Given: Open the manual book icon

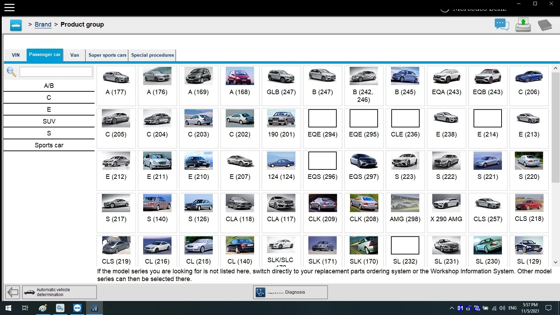Looking at the screenshot, I should 545,25.
